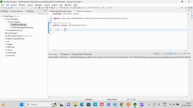Click 'Writable' in the status bar
Image resolution: width=193 pixels, height=108 pixels.
pyautogui.click(x=89, y=99)
